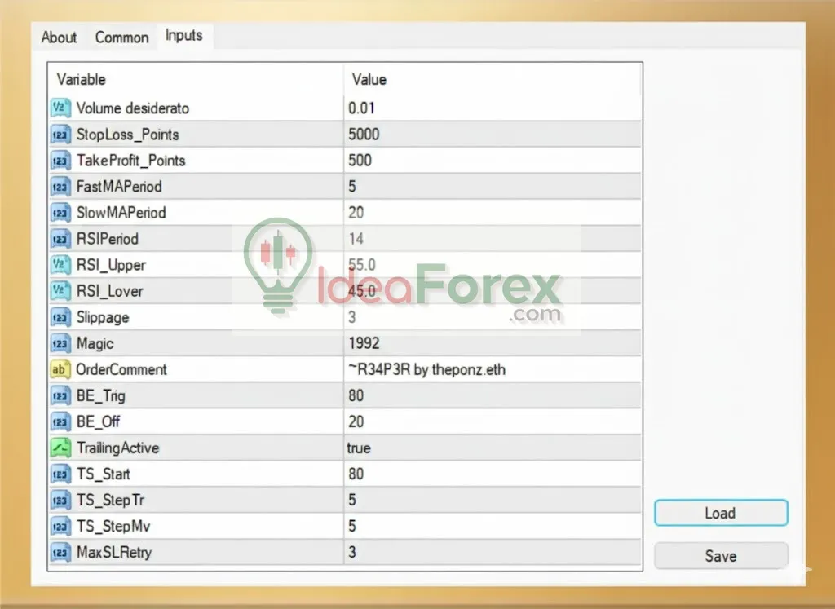This screenshot has width=835, height=609.
Task: Click the integer icon beside Magic
Action: point(60,343)
